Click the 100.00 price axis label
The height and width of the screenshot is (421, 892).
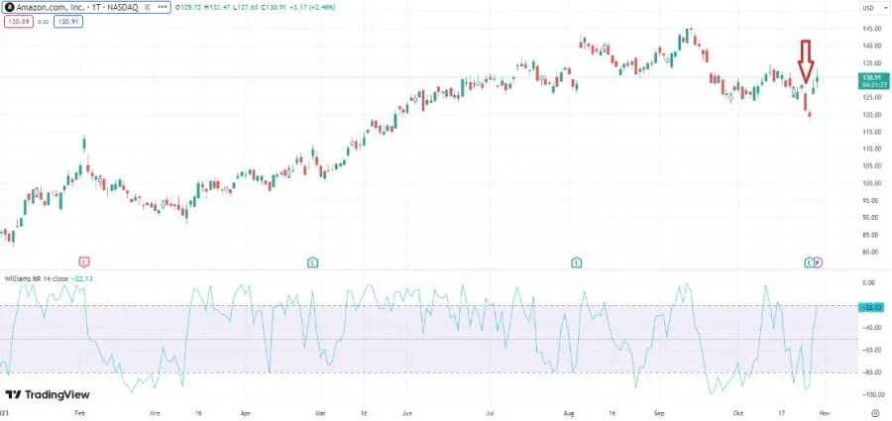871,183
